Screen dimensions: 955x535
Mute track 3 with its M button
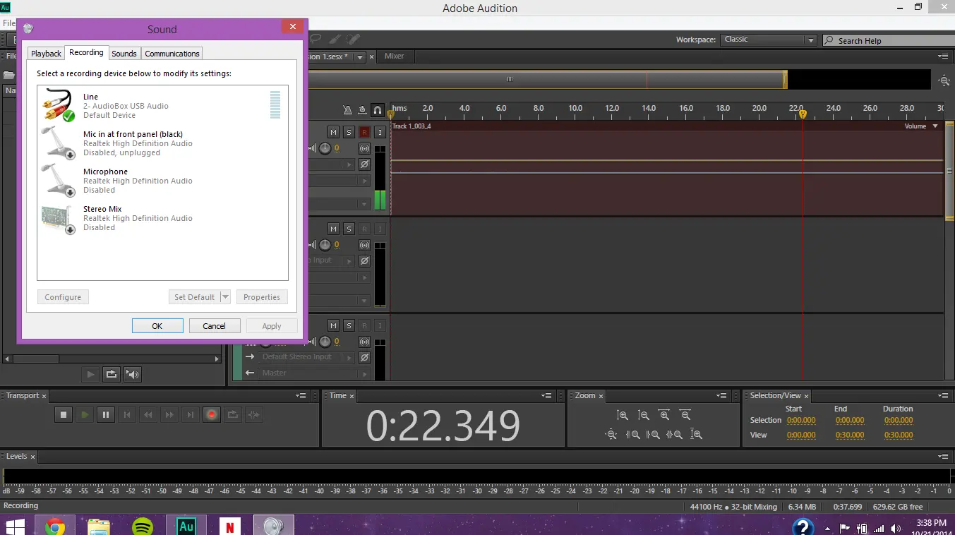[x=334, y=325]
